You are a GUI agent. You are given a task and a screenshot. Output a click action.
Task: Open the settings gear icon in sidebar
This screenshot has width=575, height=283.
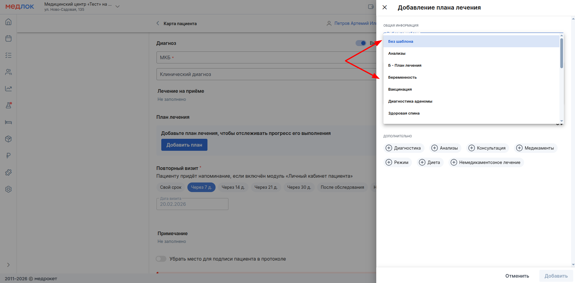point(8,189)
